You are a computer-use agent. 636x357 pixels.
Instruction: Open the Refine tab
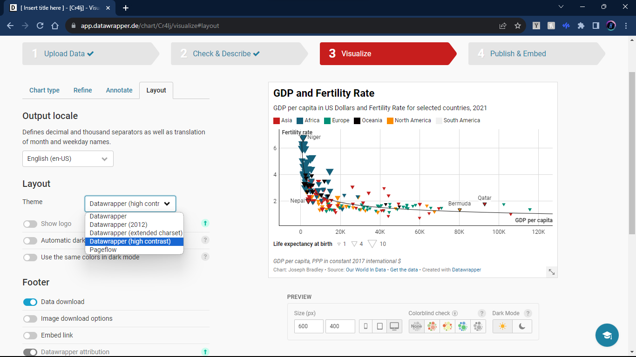pos(82,90)
